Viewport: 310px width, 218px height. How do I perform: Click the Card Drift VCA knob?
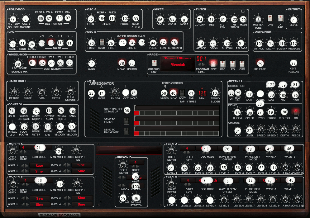[x=42, y=92]
